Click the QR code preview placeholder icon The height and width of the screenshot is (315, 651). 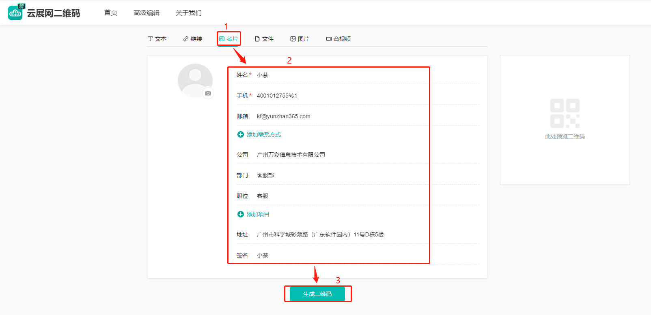pyautogui.click(x=565, y=113)
